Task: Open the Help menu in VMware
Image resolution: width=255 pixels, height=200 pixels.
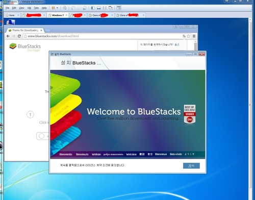Action: pyautogui.click(x=44, y=8)
